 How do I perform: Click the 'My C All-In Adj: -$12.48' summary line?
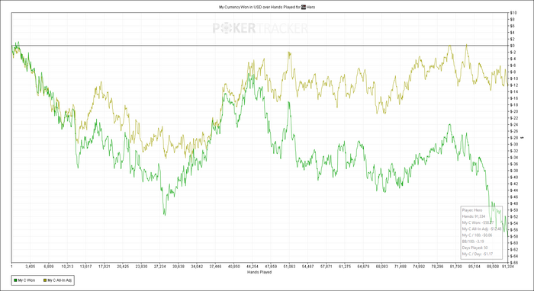[x=481, y=229]
